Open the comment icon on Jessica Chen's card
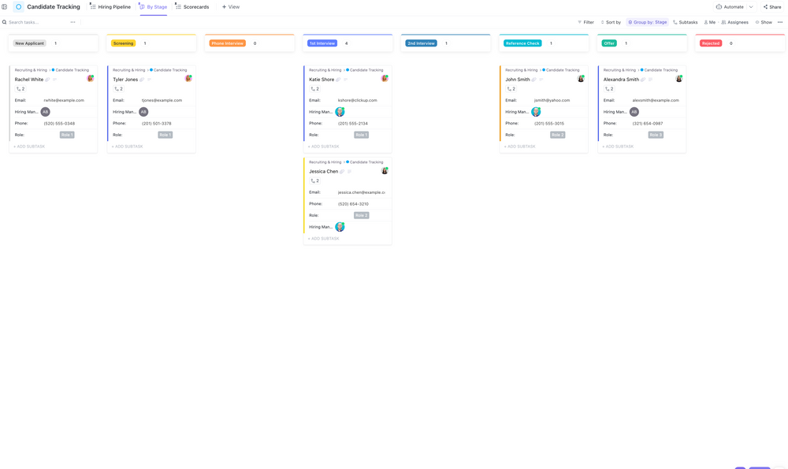This screenshot has height=469, width=788. pos(350,172)
